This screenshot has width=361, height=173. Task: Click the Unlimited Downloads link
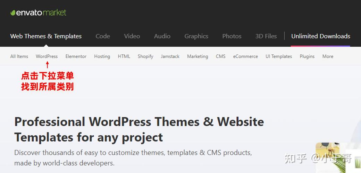(320, 36)
